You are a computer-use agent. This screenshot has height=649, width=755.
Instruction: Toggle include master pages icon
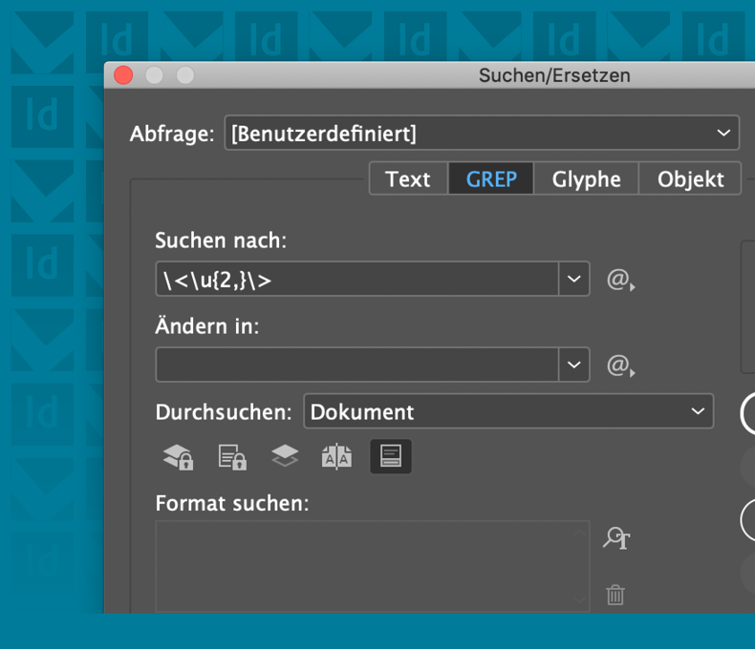pos(336,457)
